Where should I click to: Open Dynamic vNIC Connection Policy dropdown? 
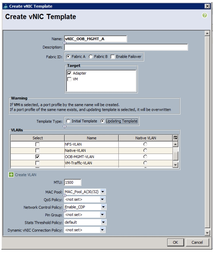coord(102,230)
